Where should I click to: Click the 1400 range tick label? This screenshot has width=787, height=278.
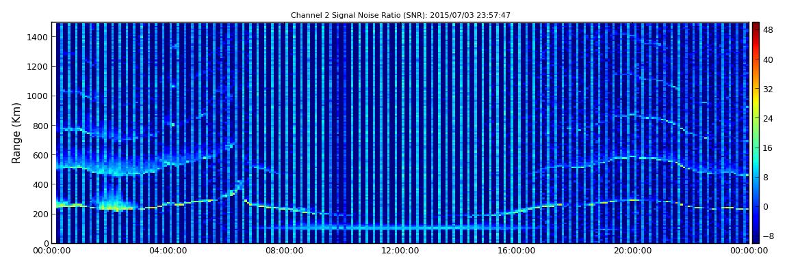[x=38, y=37]
